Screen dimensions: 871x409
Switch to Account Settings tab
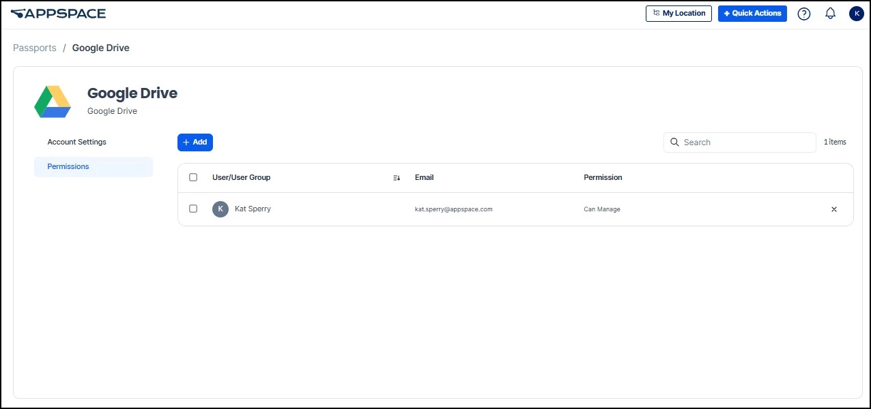(x=77, y=142)
